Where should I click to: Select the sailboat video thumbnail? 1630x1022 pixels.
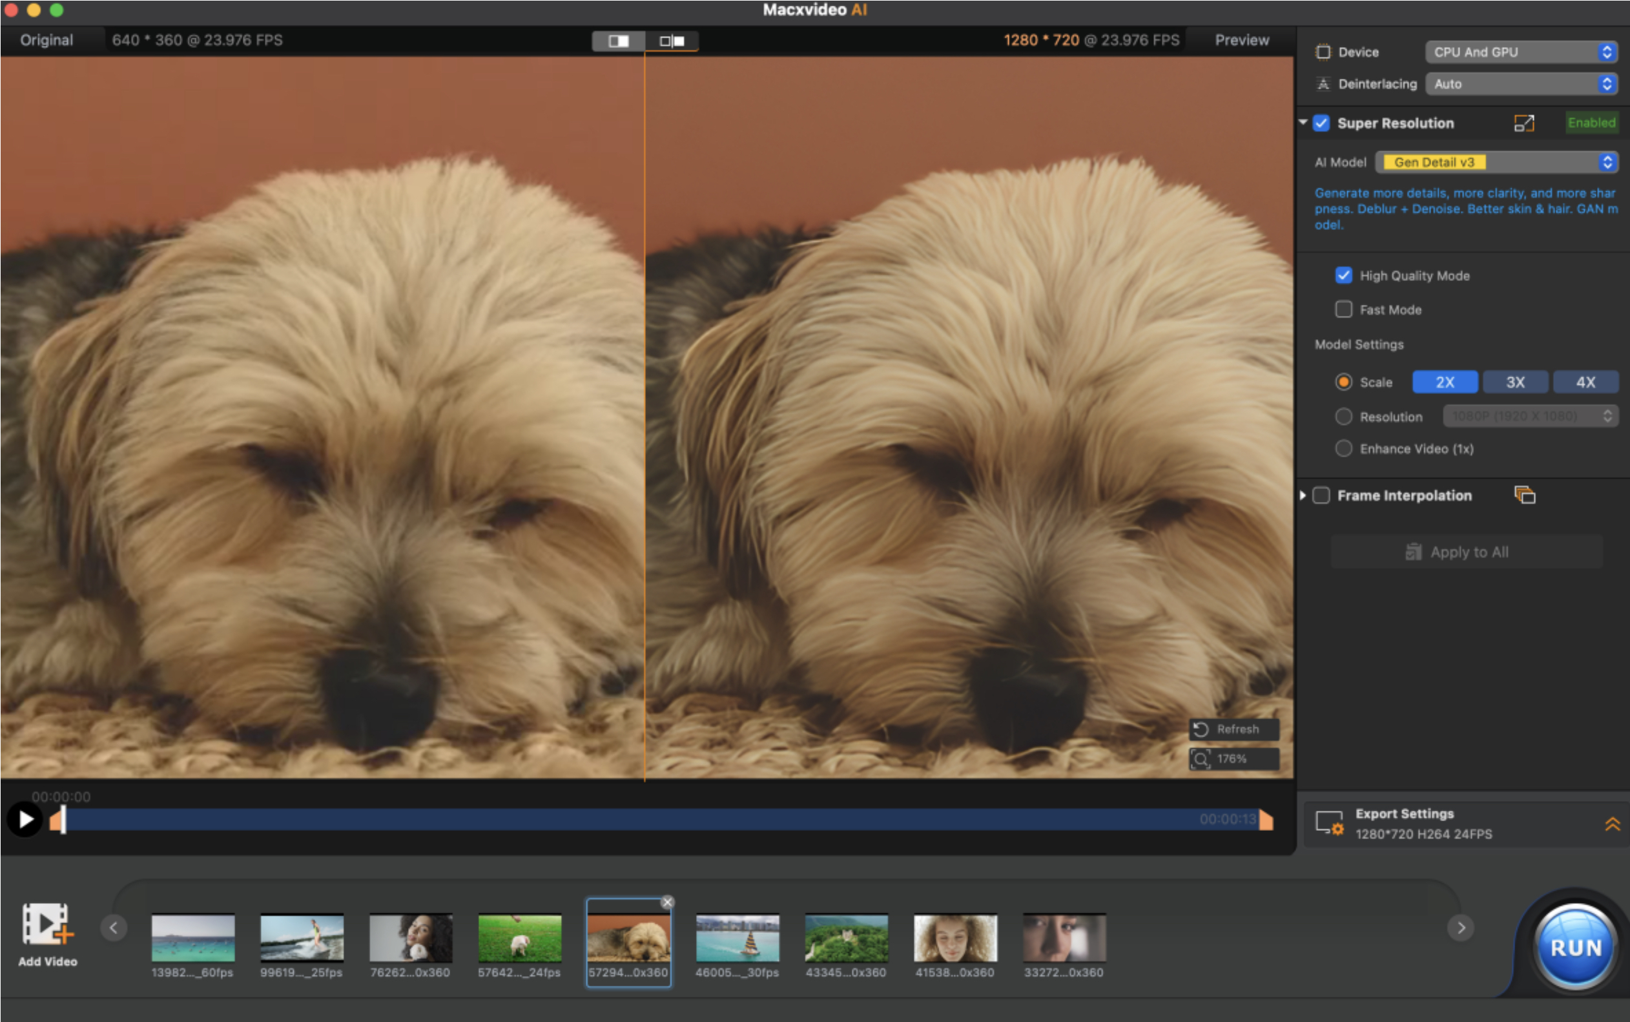pyautogui.click(x=738, y=938)
